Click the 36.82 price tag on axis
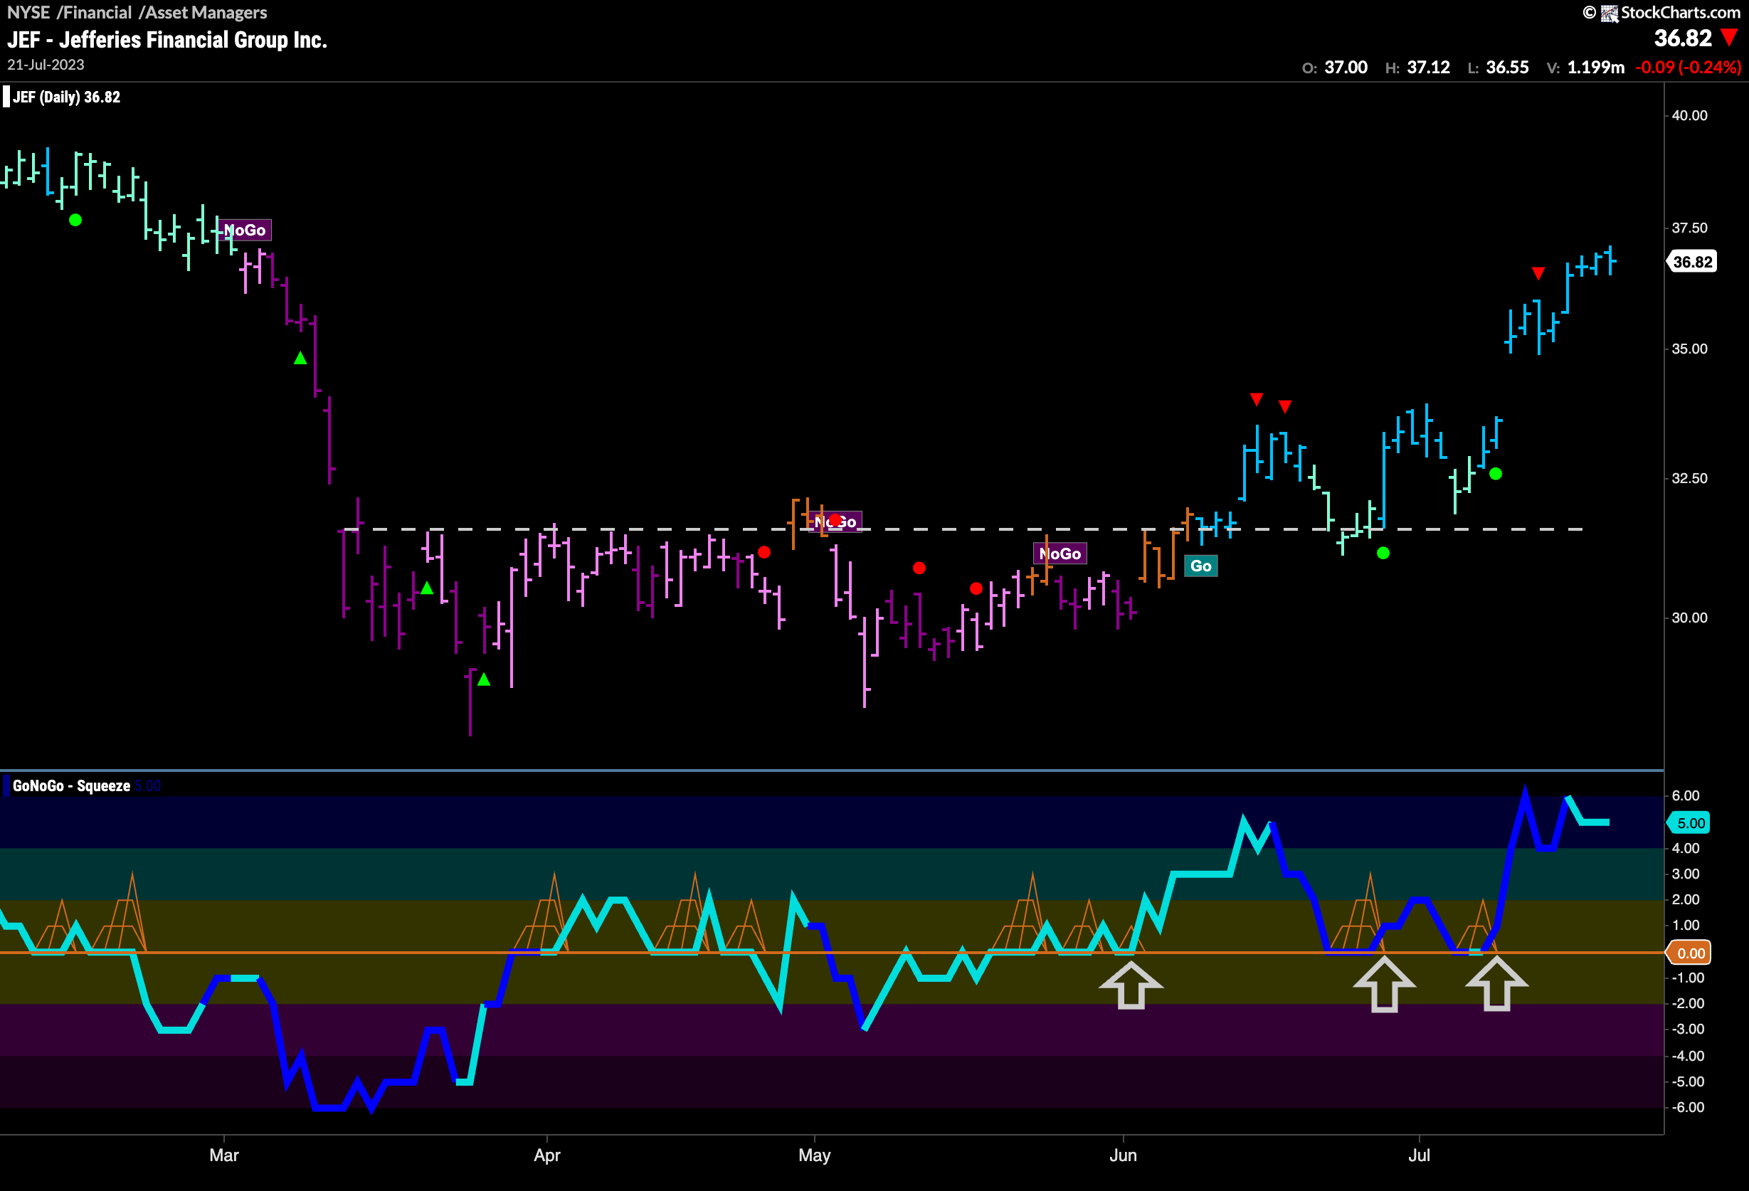The image size is (1749, 1191). click(1692, 262)
